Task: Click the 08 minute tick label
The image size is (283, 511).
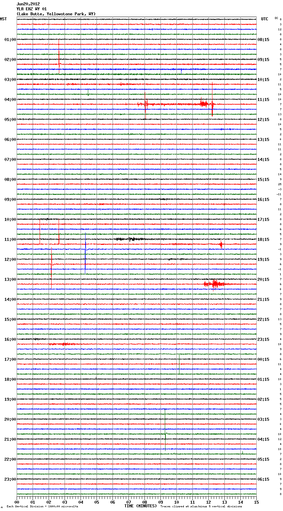Action: point(144,502)
